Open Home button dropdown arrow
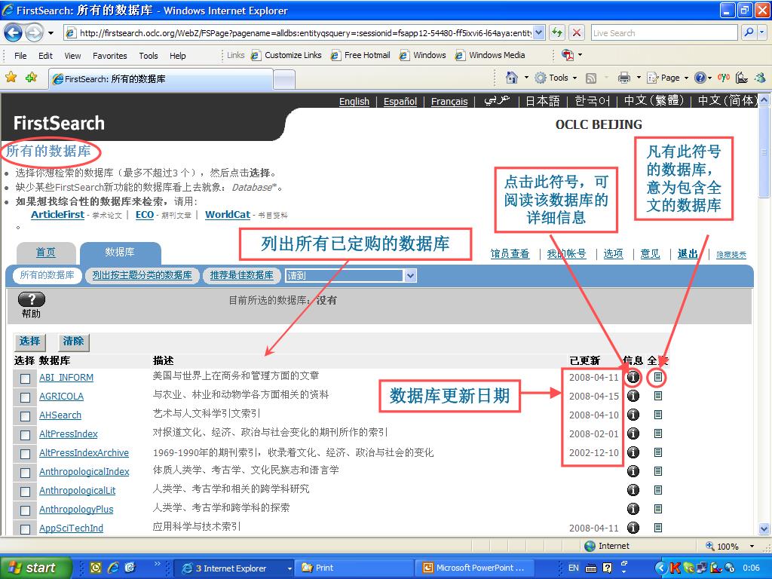The image size is (772, 579). coord(525,78)
